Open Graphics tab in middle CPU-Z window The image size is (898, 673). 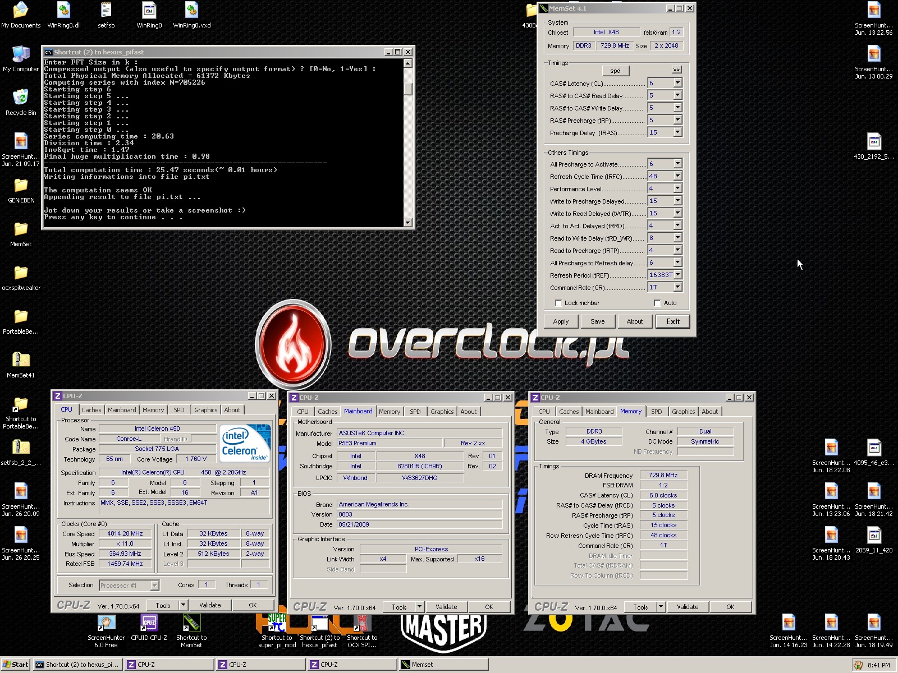tap(442, 412)
